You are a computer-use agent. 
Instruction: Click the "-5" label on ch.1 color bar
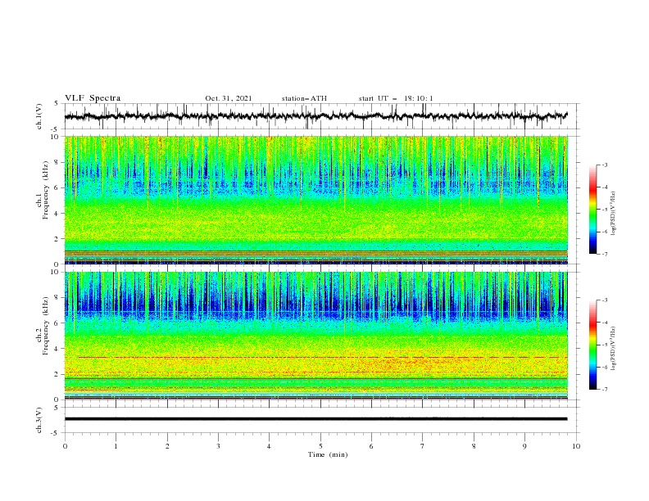605,210
